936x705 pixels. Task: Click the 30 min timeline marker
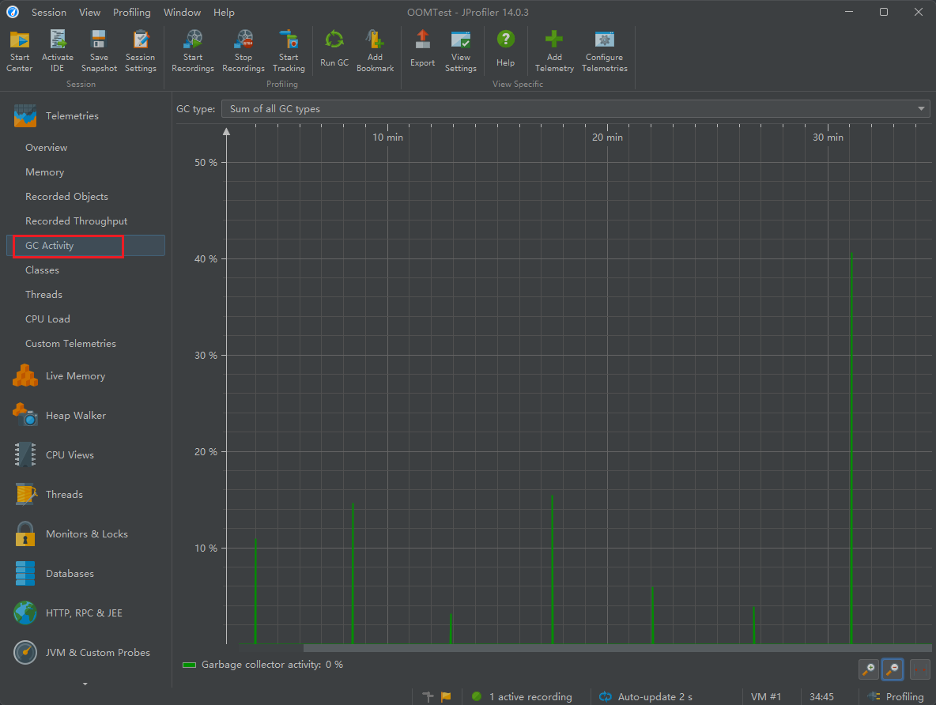pyautogui.click(x=828, y=138)
